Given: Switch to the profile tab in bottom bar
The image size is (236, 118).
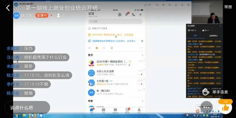Looking at the screenshot, I should tap(139, 110).
